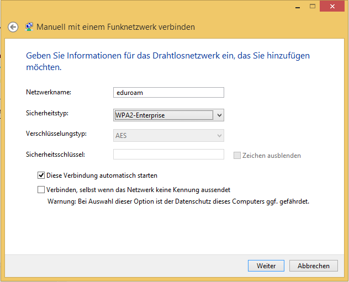
Task: Click the Abbrechen button
Action: pyautogui.click(x=314, y=266)
